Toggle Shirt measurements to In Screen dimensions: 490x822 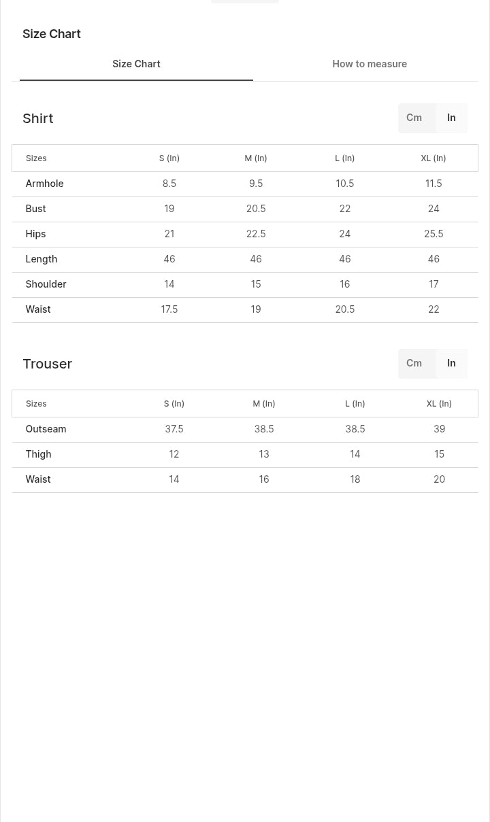point(451,118)
